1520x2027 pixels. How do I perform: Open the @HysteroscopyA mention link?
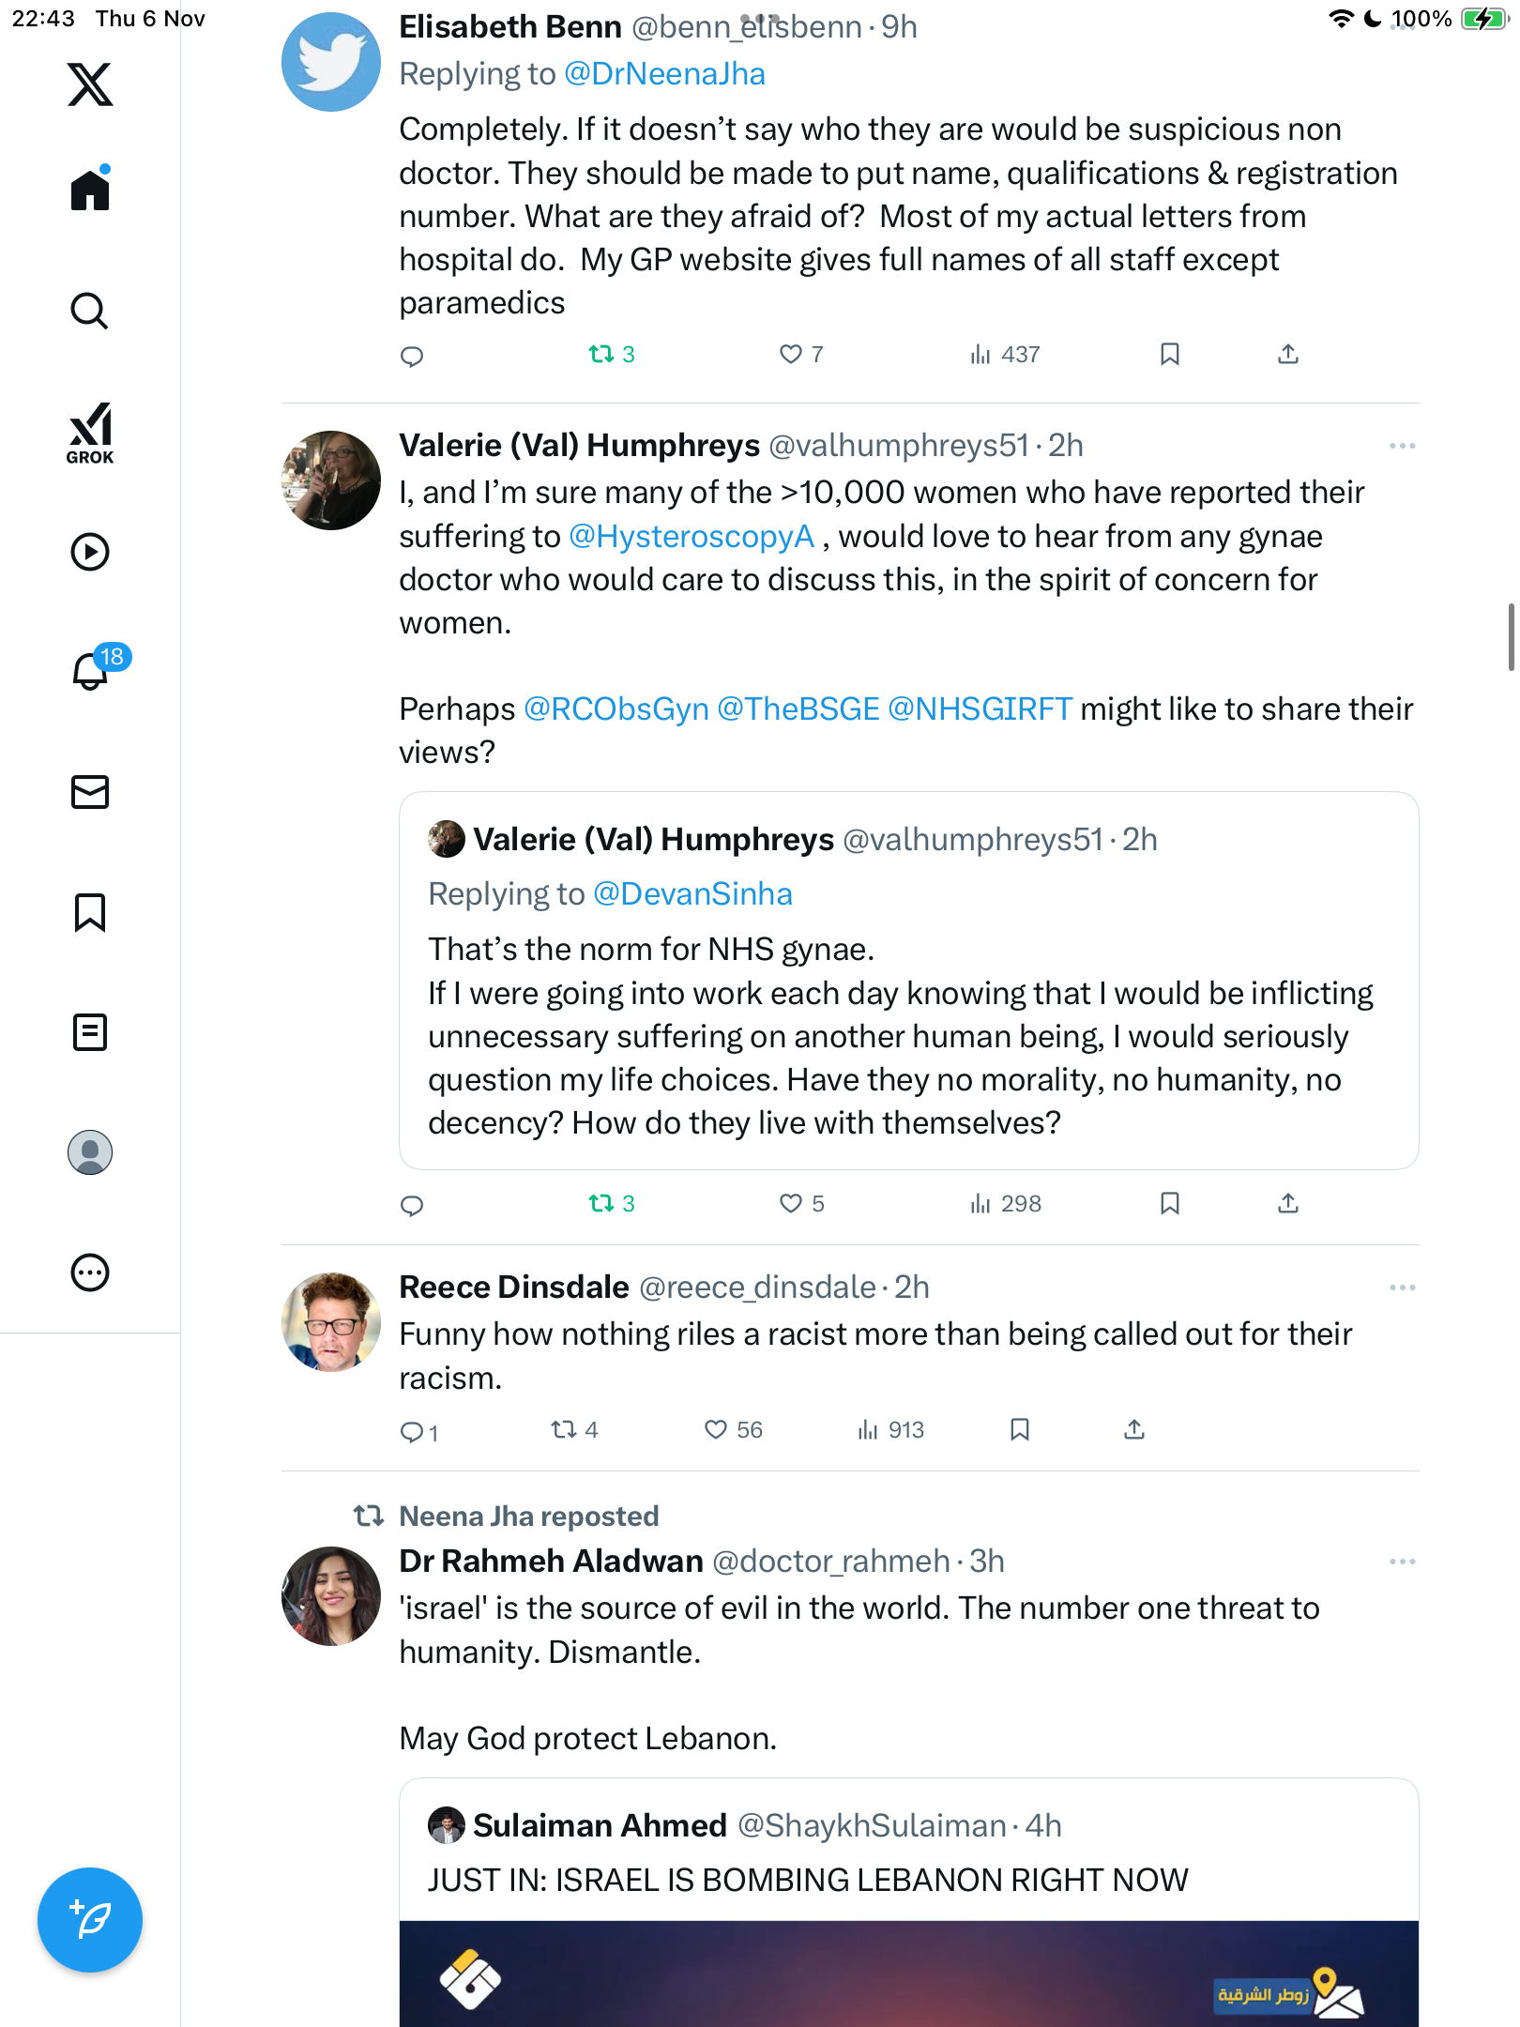coord(692,537)
